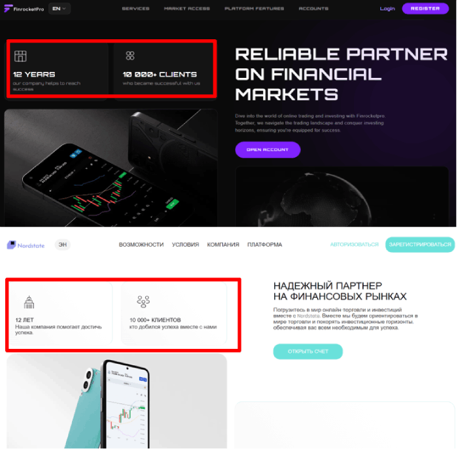Open the ВОЗМОЖНОСТИ menu item
458x449 pixels.
click(141, 245)
